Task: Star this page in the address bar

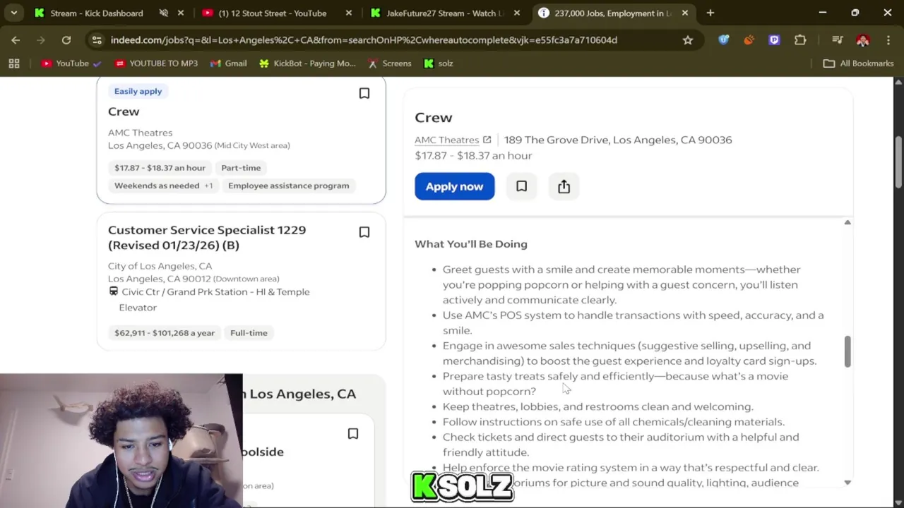Action: pyautogui.click(x=687, y=40)
